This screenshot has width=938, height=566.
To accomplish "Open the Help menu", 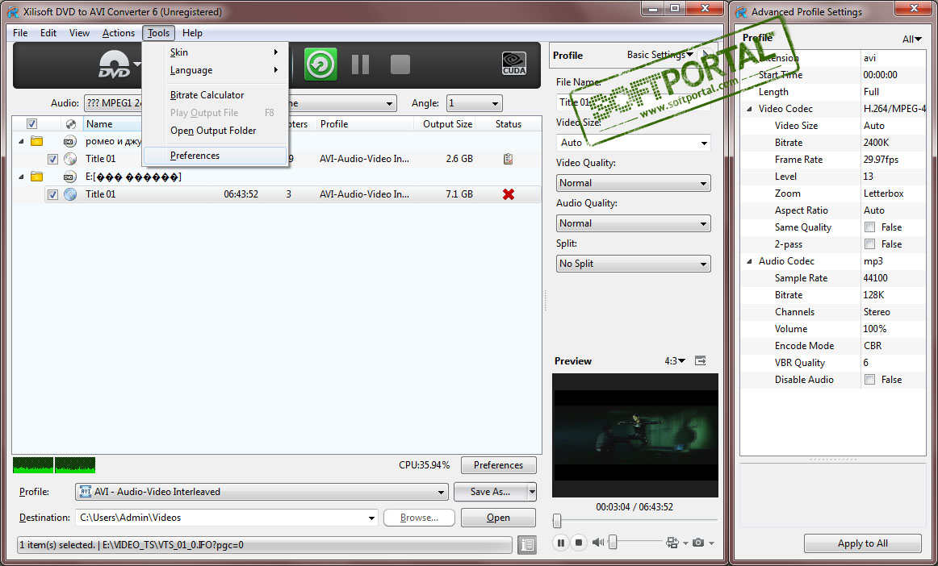I will 192,33.
